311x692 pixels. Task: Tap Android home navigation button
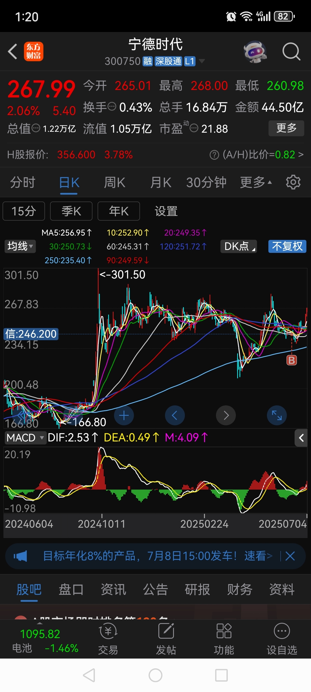coord(155,675)
